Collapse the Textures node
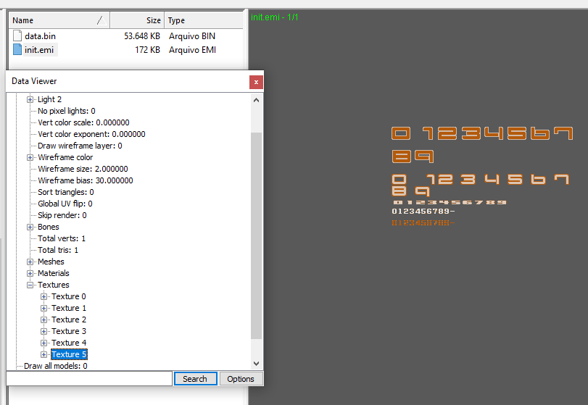The height and width of the screenshot is (405, 588). tap(30, 285)
